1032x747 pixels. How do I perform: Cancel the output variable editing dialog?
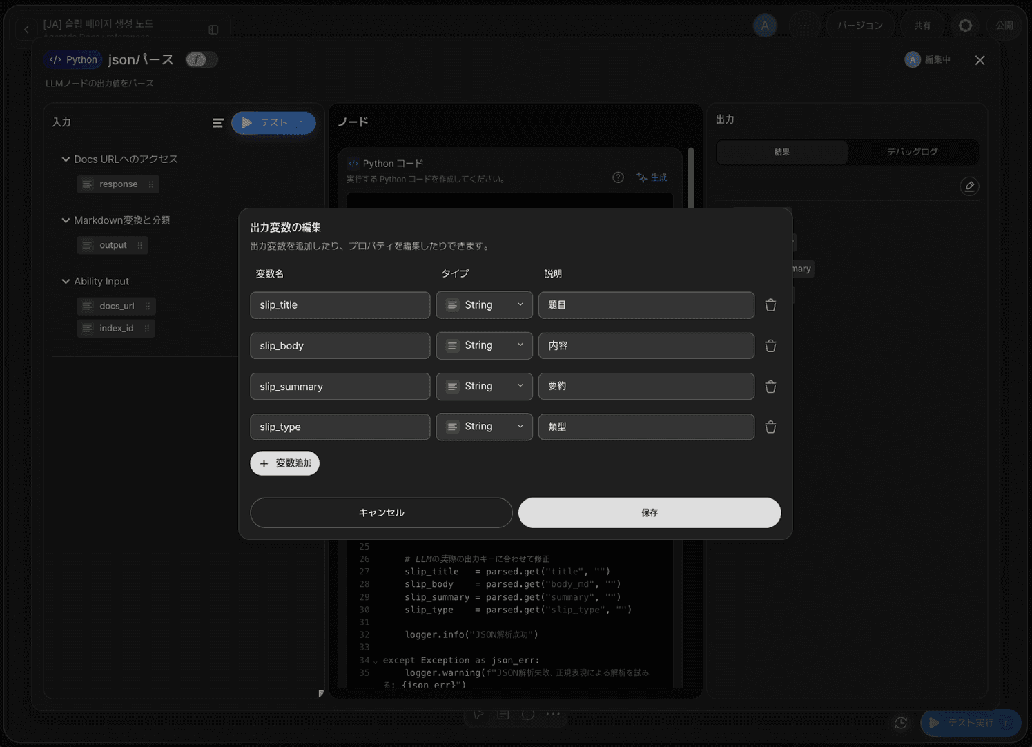point(382,513)
